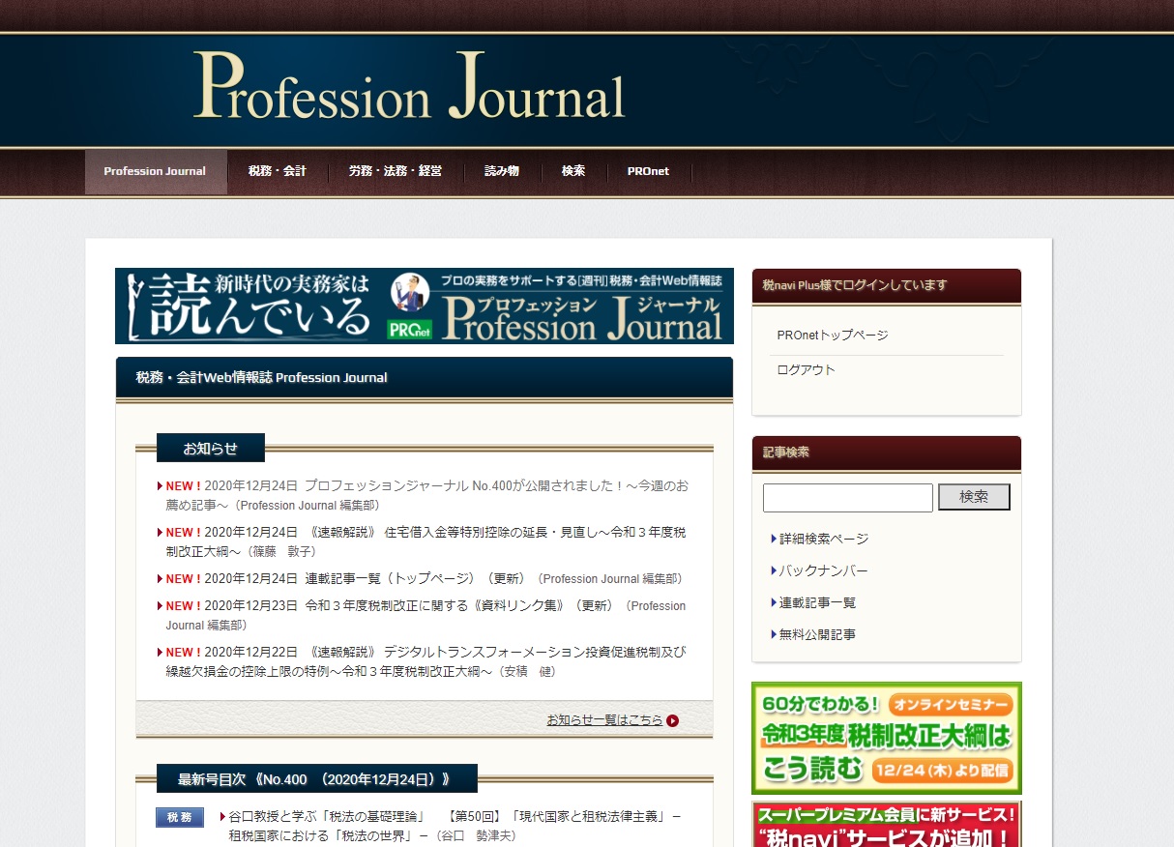The image size is (1174, 847).
Task: Open the 労務・法務・経営 menu
Action: click(396, 171)
